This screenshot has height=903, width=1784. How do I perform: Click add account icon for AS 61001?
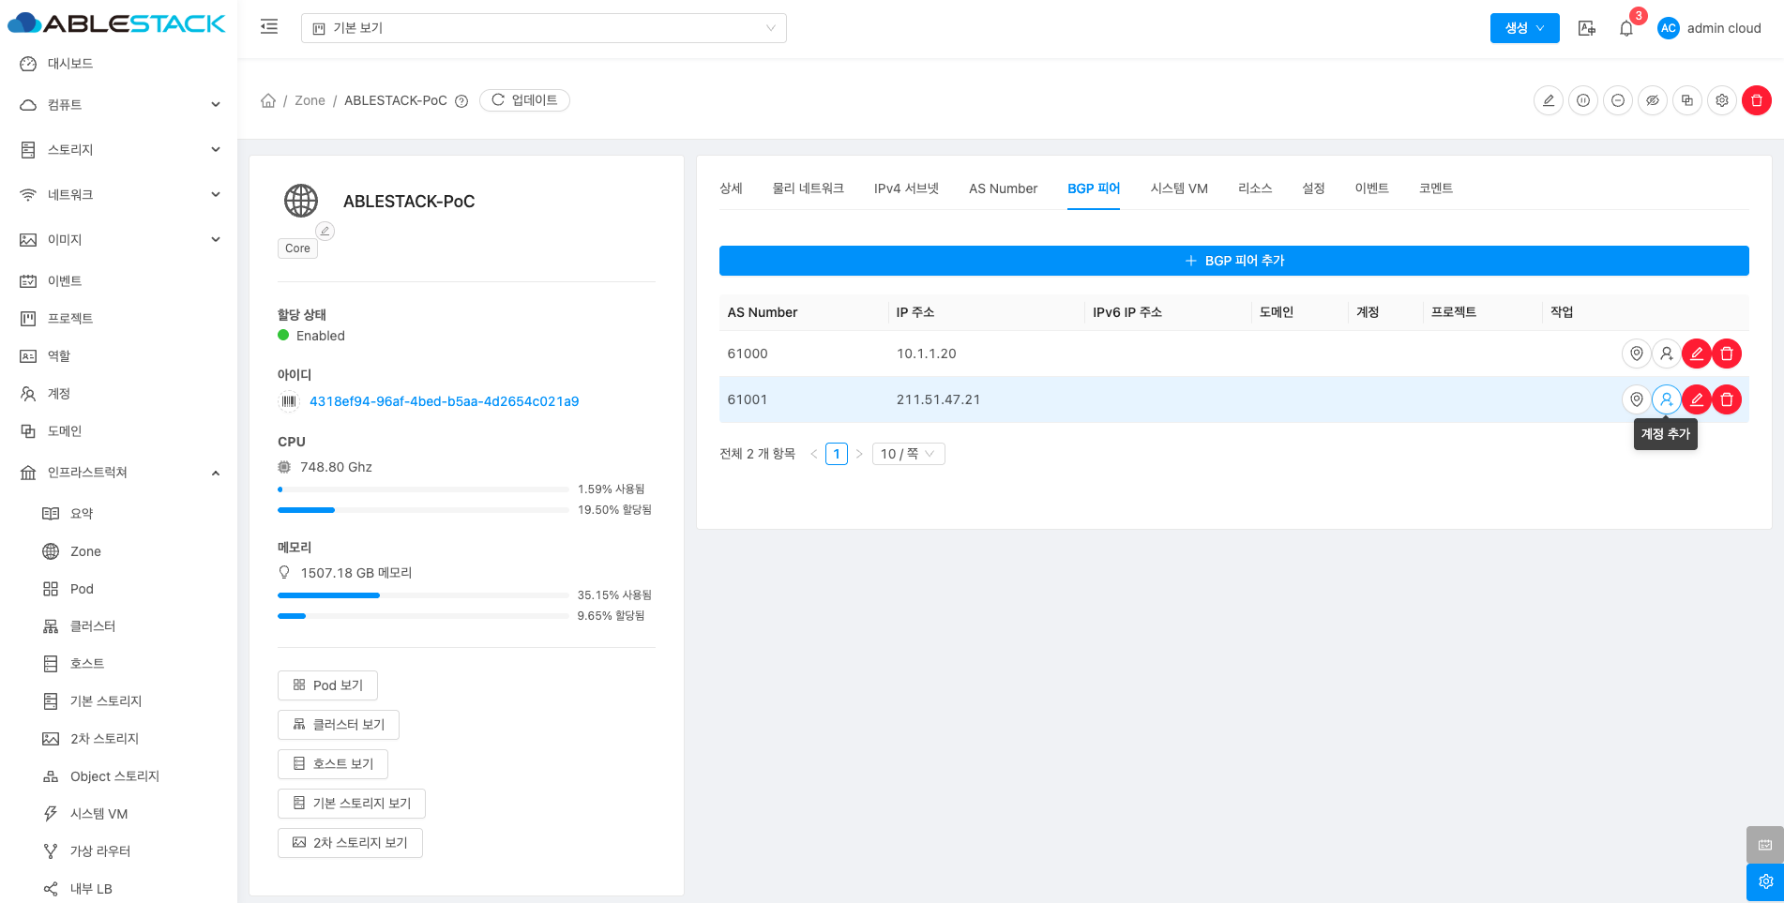pos(1666,399)
